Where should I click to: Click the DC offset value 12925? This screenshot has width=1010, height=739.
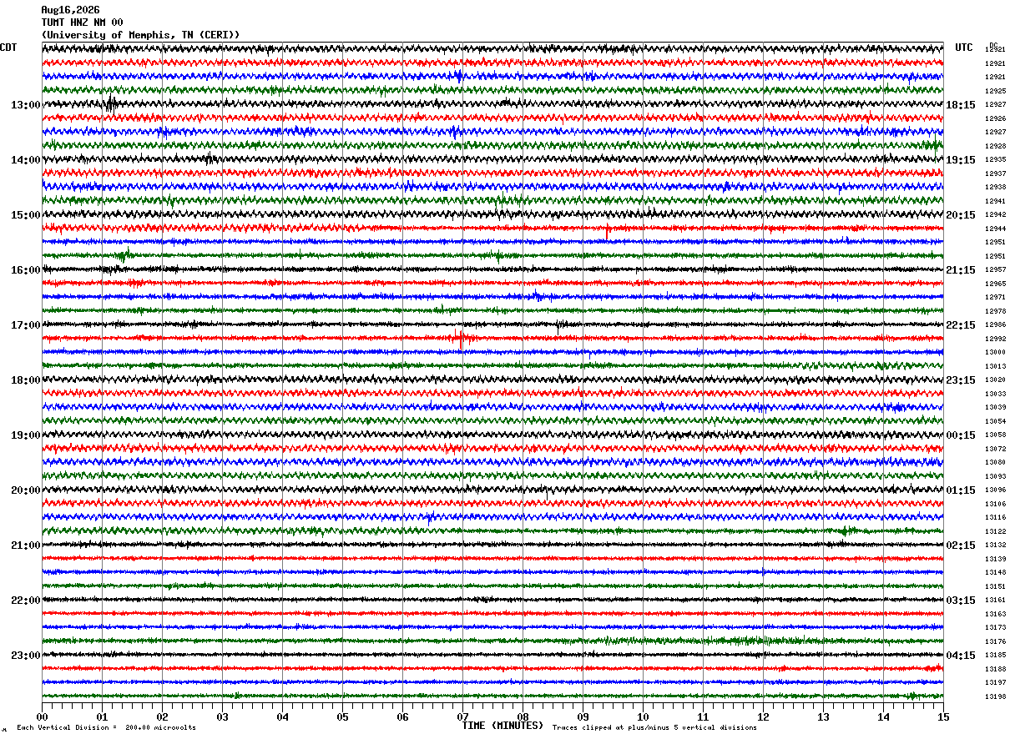(996, 91)
